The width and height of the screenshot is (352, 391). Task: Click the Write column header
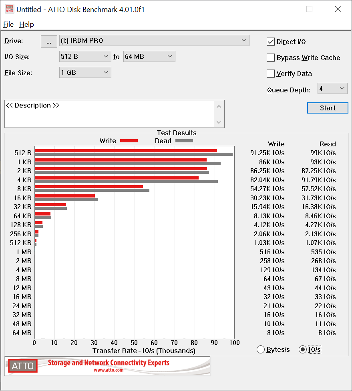pos(276,144)
